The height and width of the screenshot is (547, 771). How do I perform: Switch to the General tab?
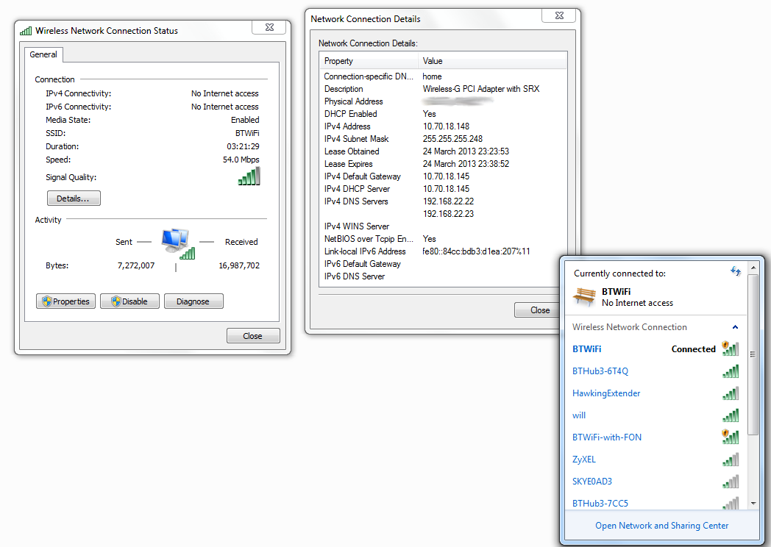(x=43, y=54)
